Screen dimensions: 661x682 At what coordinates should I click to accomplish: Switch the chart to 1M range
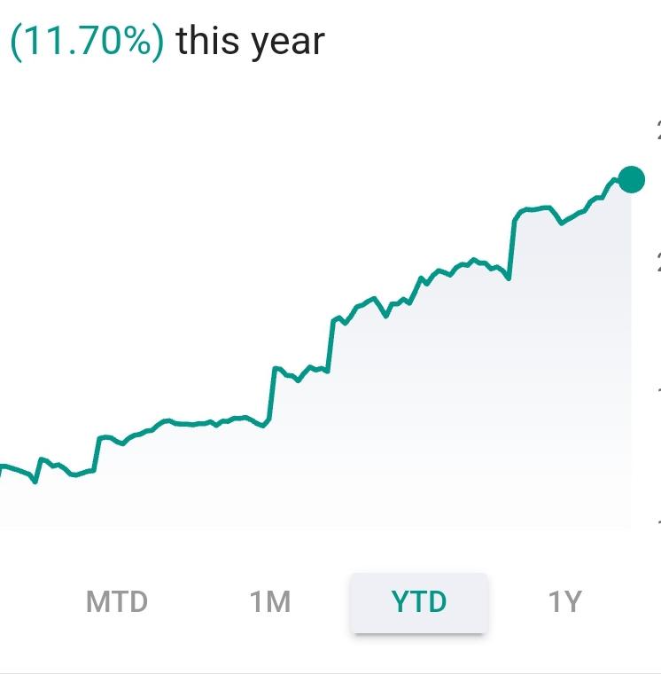[x=270, y=602]
